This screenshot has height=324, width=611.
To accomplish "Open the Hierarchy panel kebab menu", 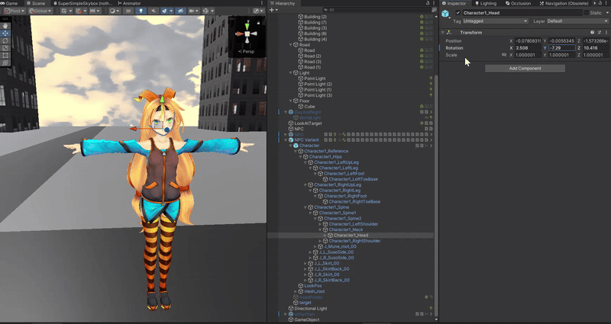I will (434, 3).
